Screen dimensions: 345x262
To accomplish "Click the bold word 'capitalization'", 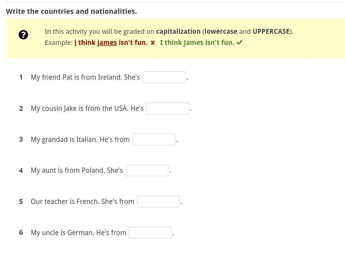I will click(178, 31).
